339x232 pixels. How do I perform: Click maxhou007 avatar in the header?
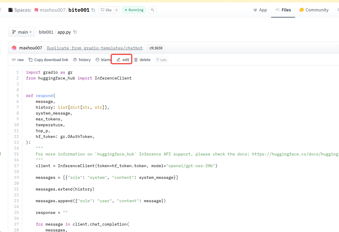(36, 10)
